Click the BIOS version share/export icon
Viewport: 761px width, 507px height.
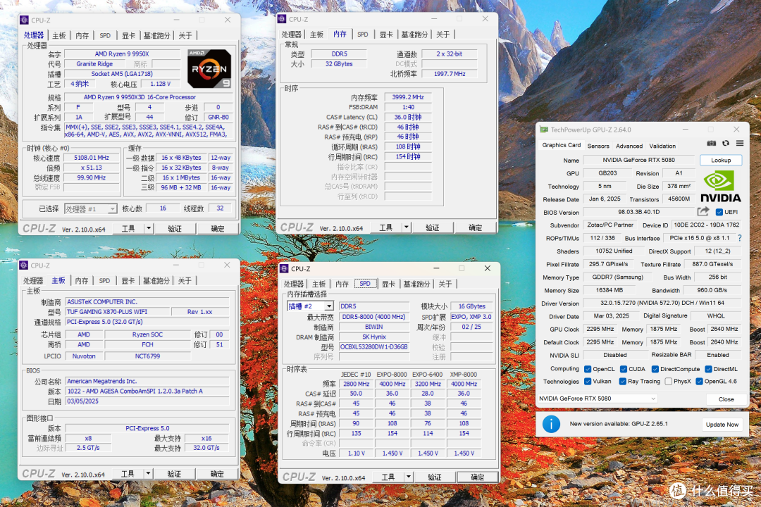[x=703, y=211]
